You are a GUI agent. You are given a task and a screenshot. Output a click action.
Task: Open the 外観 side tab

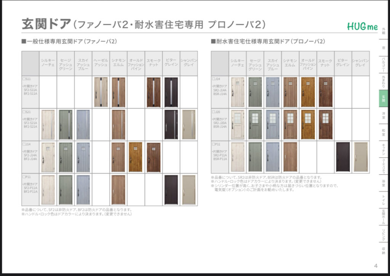tap(384, 31)
